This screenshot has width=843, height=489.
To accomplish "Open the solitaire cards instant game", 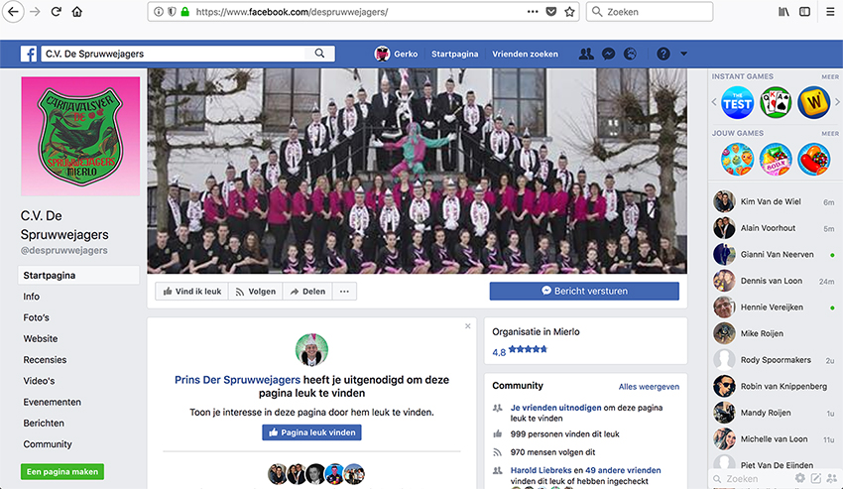I will point(776,102).
